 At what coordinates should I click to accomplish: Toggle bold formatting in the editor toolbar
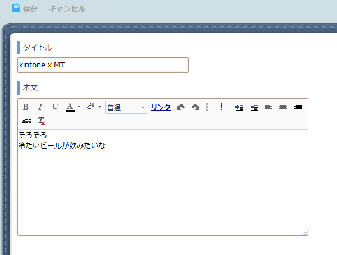pyautogui.click(x=26, y=107)
